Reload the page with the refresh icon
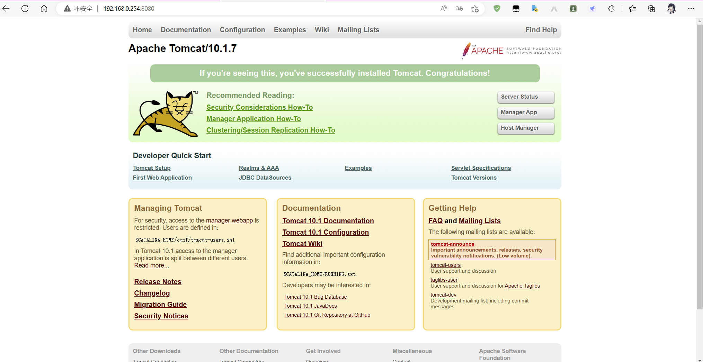Viewport: 703px width, 362px height. click(25, 9)
